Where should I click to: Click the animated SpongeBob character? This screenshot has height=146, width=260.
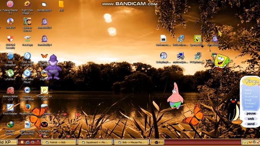click(x=221, y=62)
